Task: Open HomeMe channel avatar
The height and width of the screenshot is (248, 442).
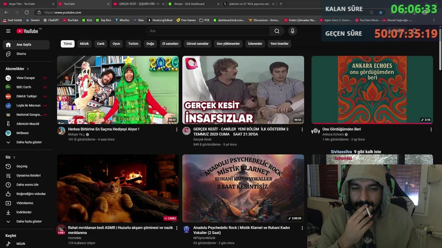Action: [x=61, y=229]
